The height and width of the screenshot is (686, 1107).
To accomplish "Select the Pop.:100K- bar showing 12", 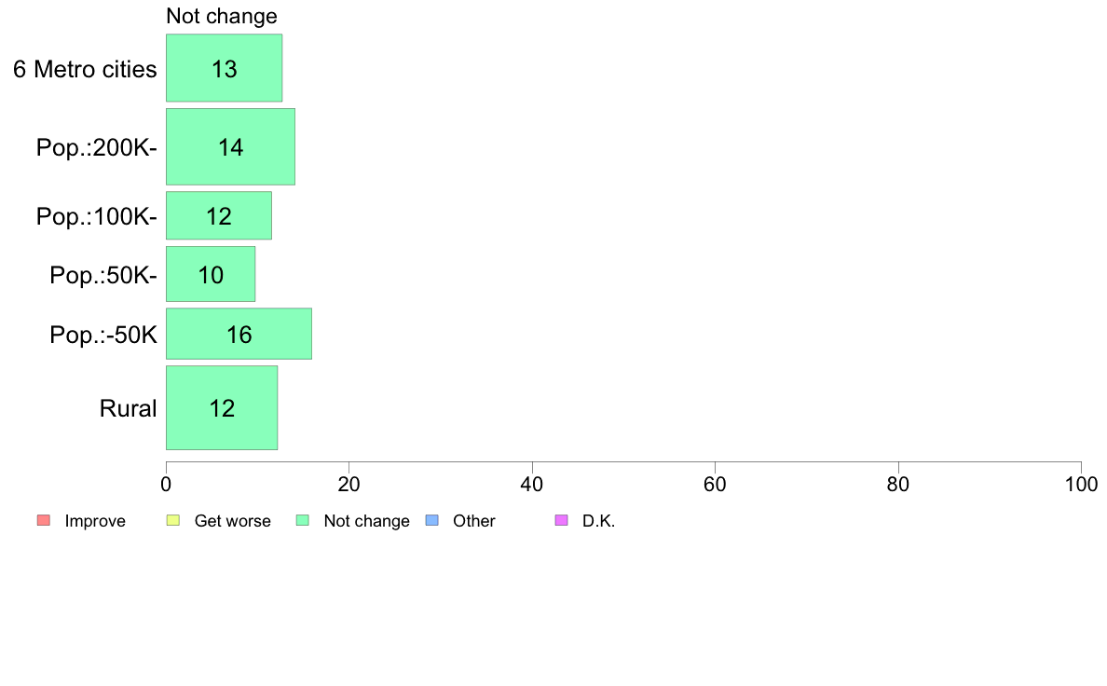I will click(x=219, y=215).
